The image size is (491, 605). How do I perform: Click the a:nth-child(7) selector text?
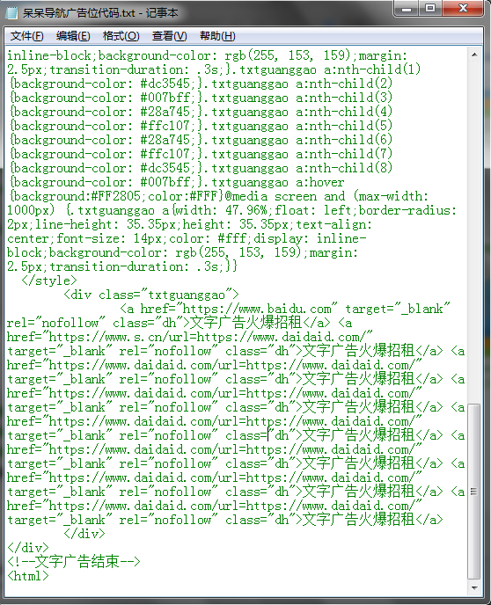coord(344,154)
